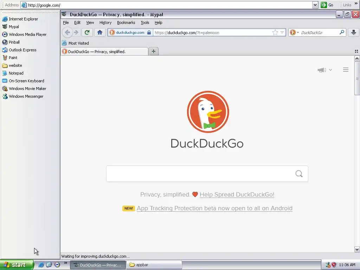Click the Mypal URL address field
The height and width of the screenshot is (270, 360).
(x=212, y=33)
